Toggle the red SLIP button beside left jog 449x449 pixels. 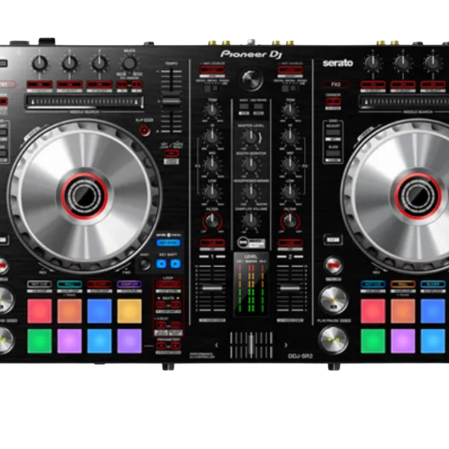click(x=144, y=130)
